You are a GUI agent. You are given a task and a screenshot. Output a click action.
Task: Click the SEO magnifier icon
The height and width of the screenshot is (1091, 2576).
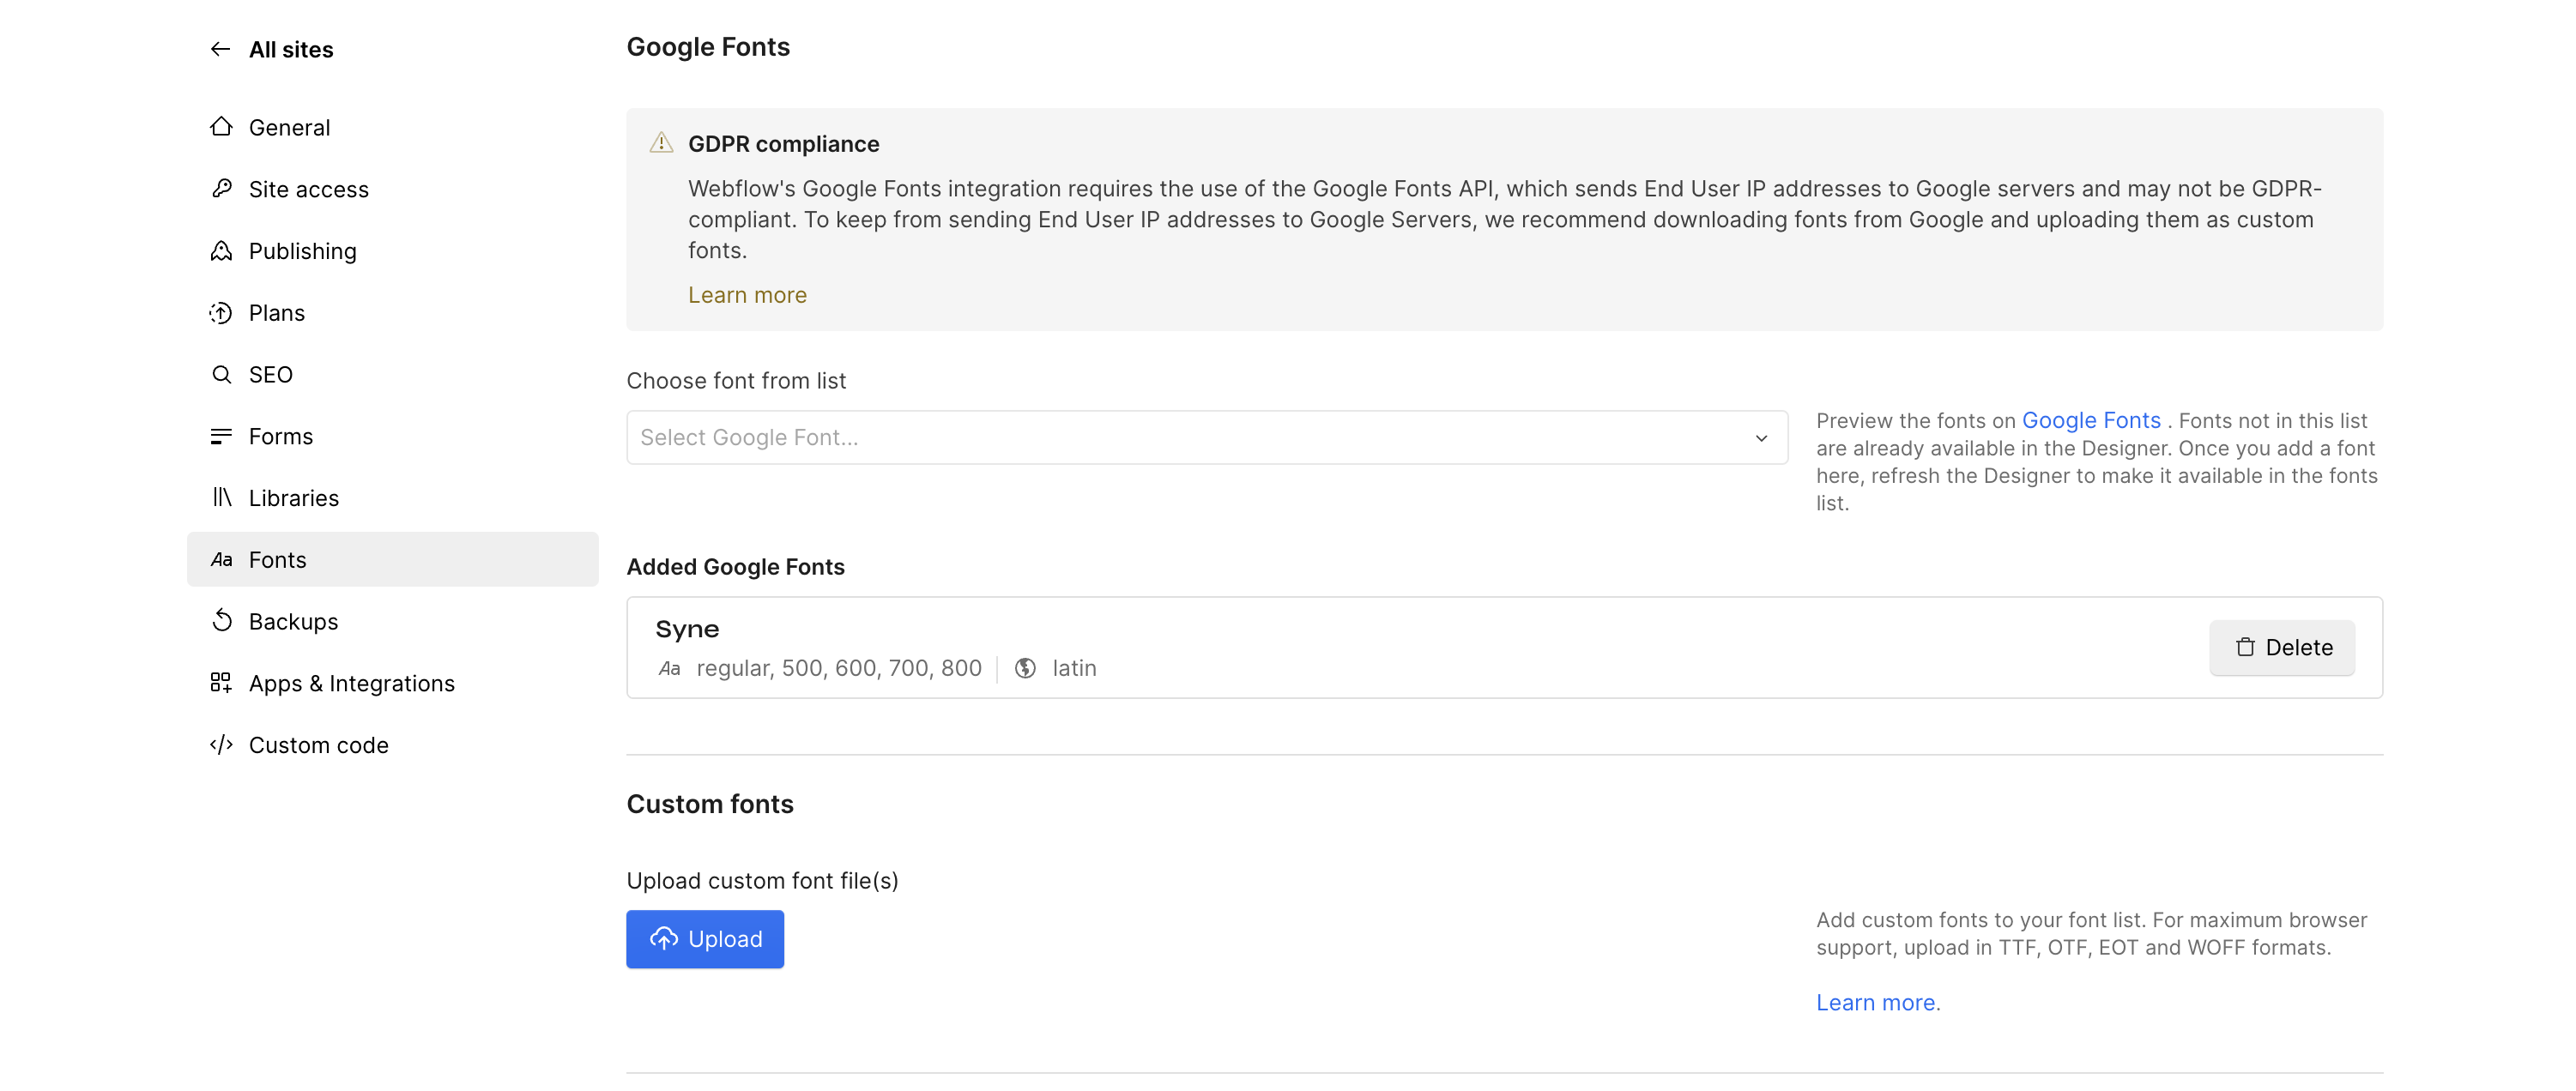pyautogui.click(x=221, y=374)
